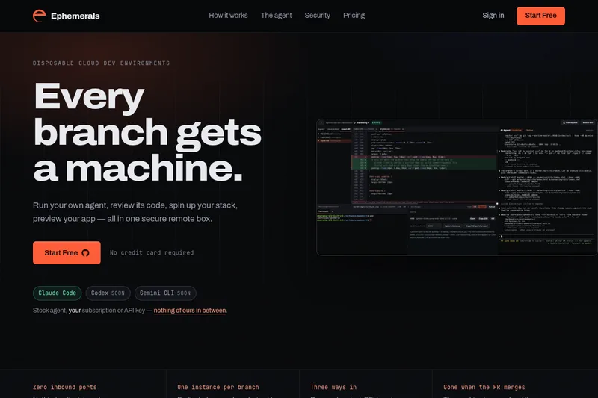The image size is (598, 398).
Task: Click the 'Run your own agent' paragraph
Action: pos(135,212)
